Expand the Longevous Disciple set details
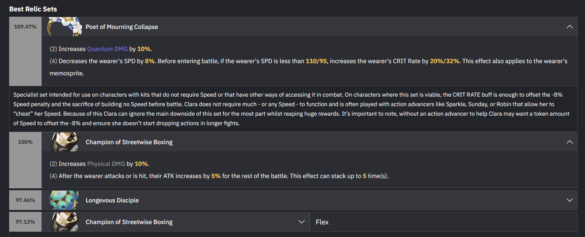Screen dimensions: 585x237 coord(569,200)
